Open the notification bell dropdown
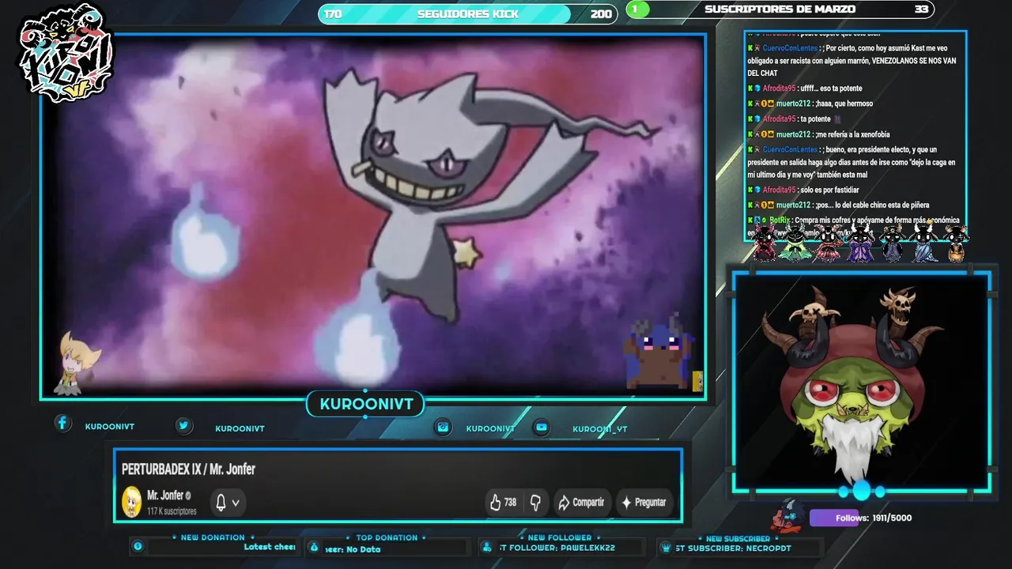Viewport: 1012px width, 569px height. pyautogui.click(x=227, y=503)
